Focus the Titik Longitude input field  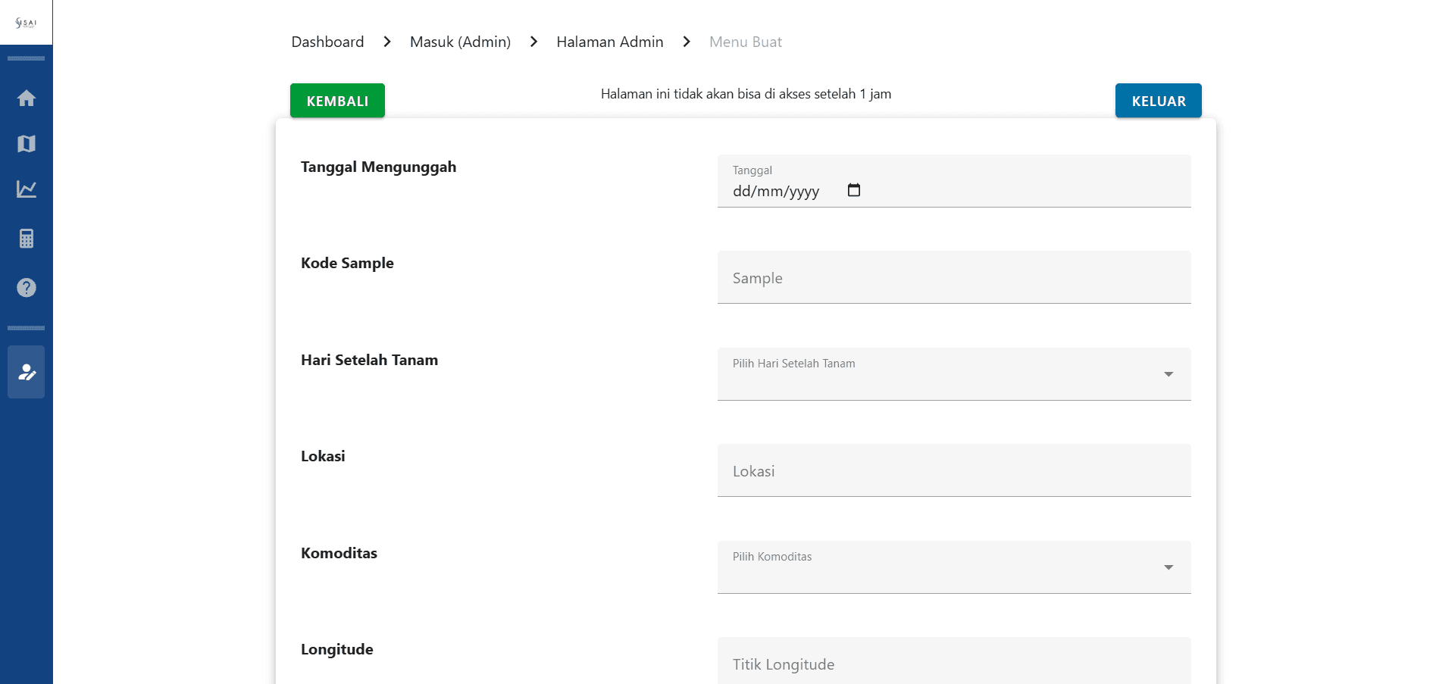click(953, 664)
